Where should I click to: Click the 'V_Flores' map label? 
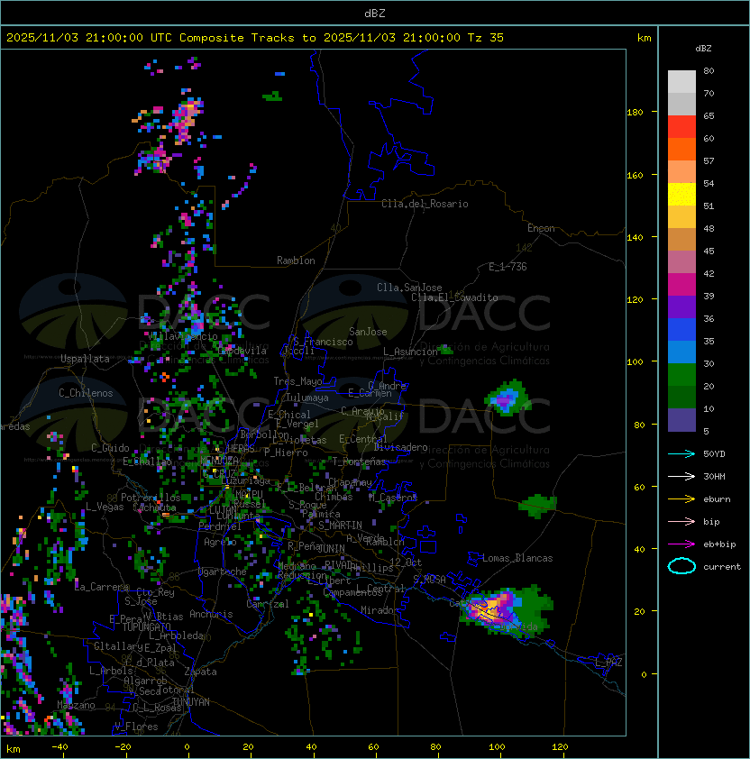click(136, 727)
